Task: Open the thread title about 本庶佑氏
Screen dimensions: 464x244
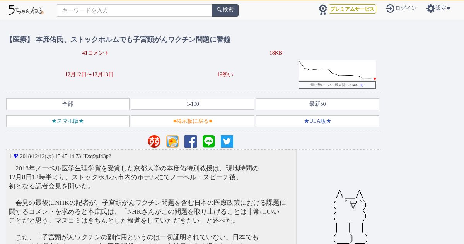Action: pyautogui.click(x=118, y=40)
